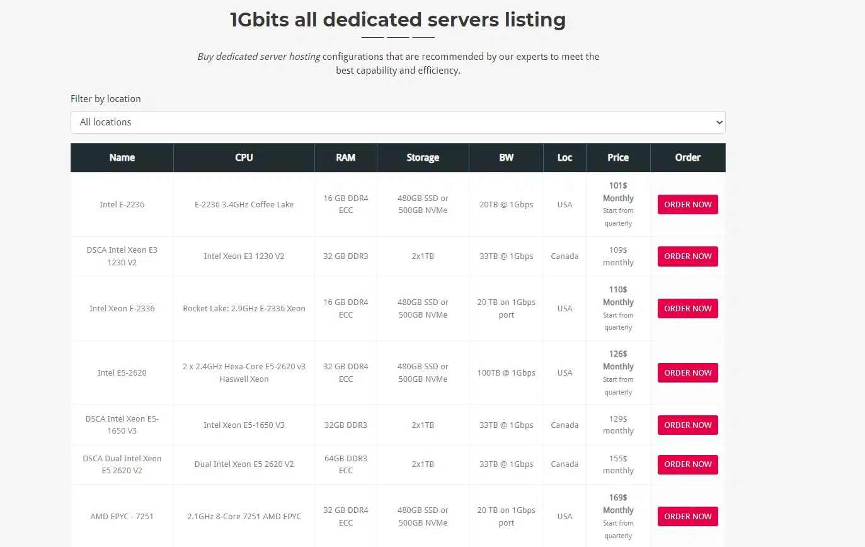Open the All locations filter dropdown

398,122
